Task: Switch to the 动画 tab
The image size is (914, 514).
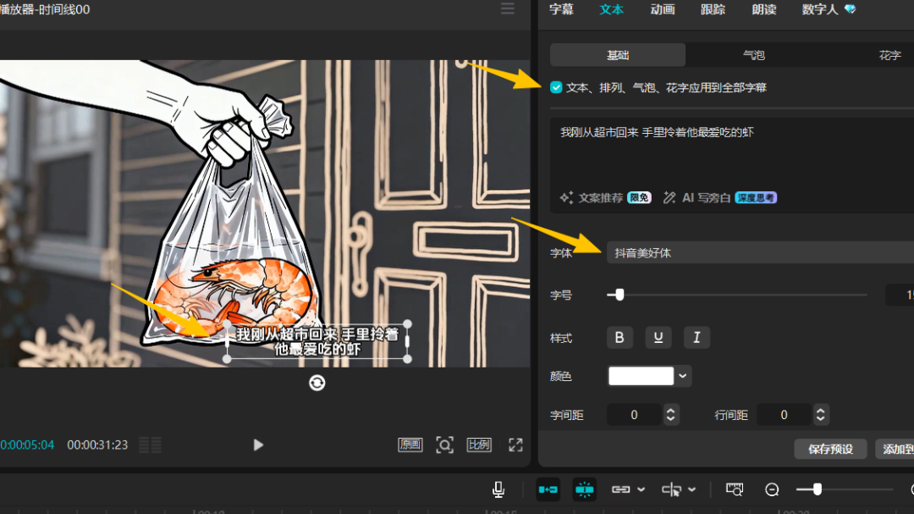Action: pos(663,9)
